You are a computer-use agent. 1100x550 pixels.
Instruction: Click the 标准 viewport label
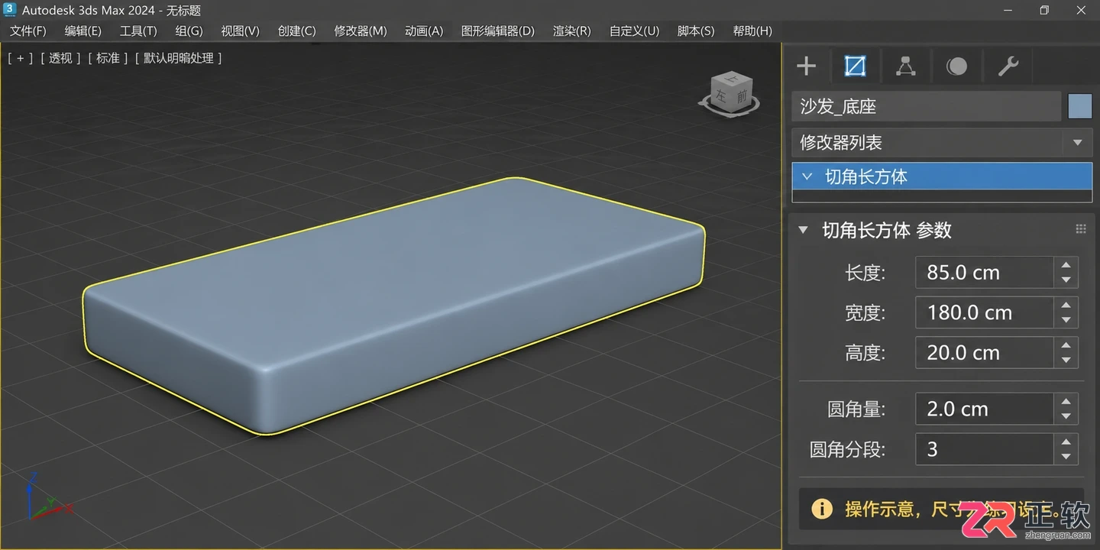[x=108, y=58]
